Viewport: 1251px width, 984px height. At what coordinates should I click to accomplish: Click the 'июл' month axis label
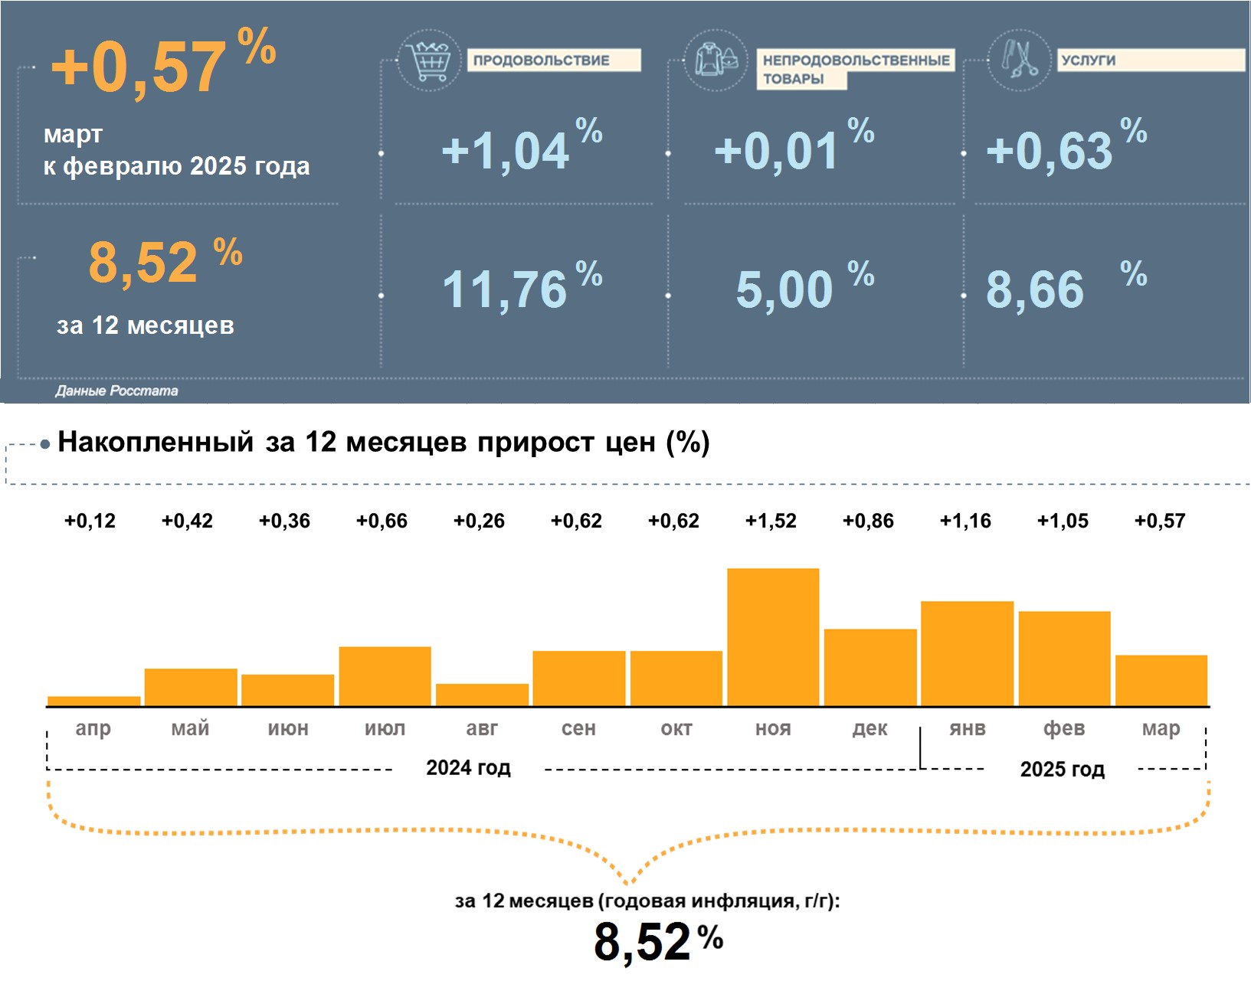pos(385,728)
